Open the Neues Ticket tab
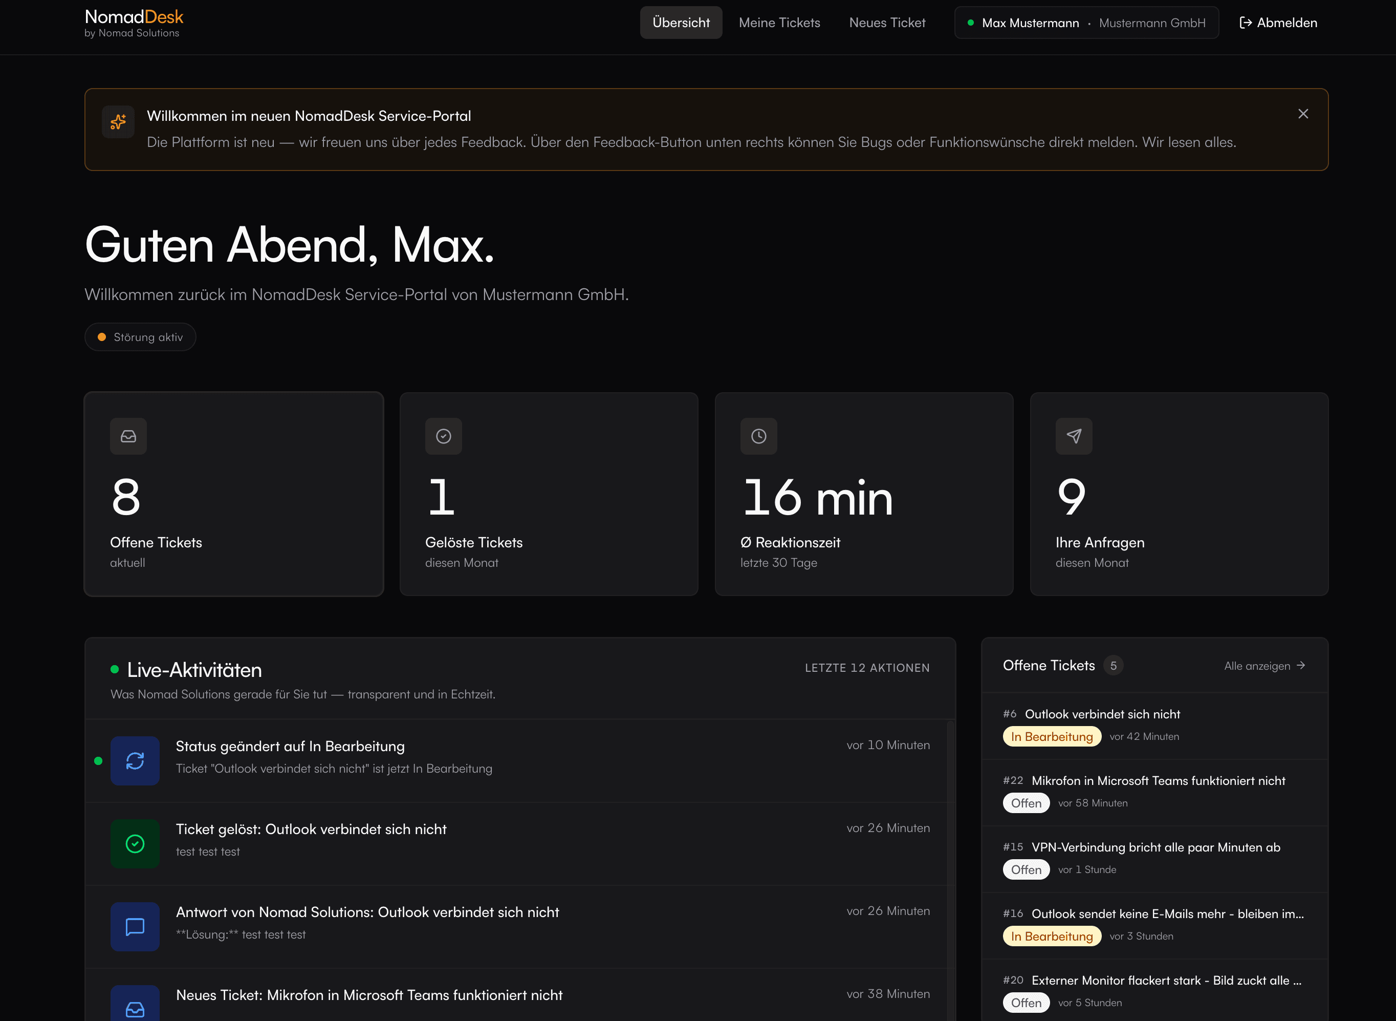Screen dimensions: 1396x1021 click(x=888, y=22)
